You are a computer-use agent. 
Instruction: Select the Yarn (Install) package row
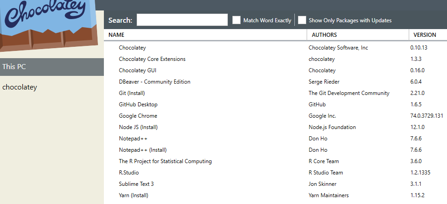(275, 195)
